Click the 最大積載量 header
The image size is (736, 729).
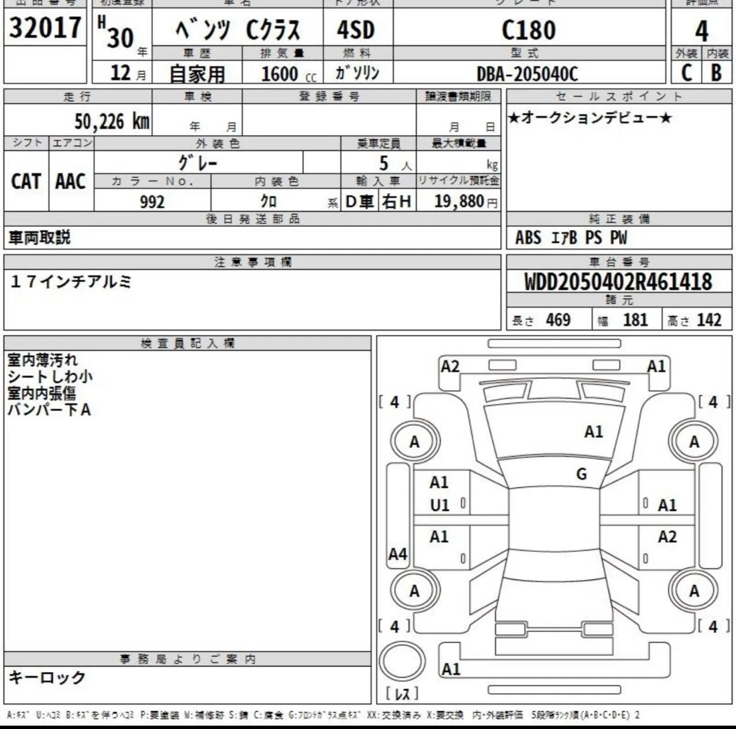coord(459,143)
